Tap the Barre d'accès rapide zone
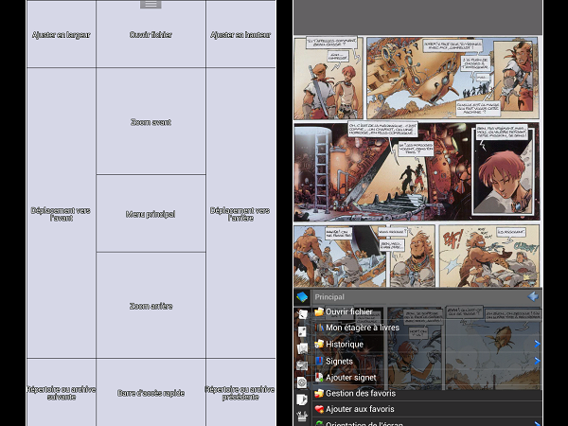This screenshot has height=426, width=568. click(x=151, y=393)
